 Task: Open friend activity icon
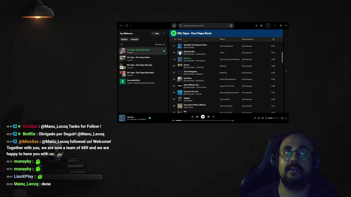click(x=261, y=25)
